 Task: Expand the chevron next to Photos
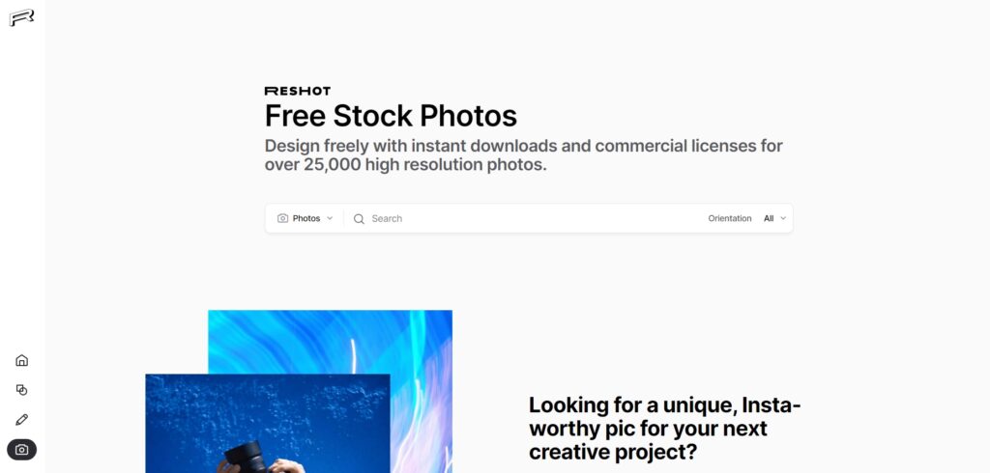click(x=330, y=218)
